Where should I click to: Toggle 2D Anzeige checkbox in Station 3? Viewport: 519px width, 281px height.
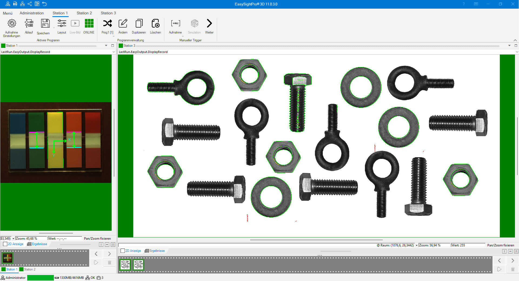[123, 251]
